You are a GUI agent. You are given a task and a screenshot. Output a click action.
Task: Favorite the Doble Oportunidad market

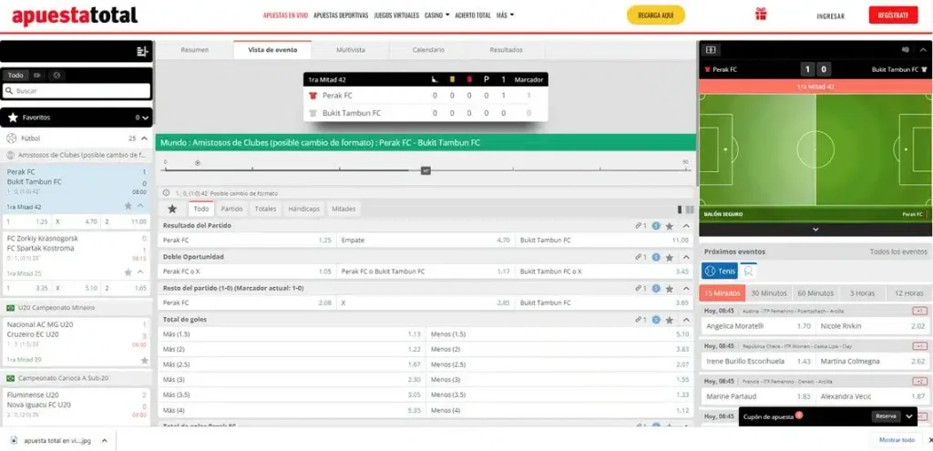670,257
